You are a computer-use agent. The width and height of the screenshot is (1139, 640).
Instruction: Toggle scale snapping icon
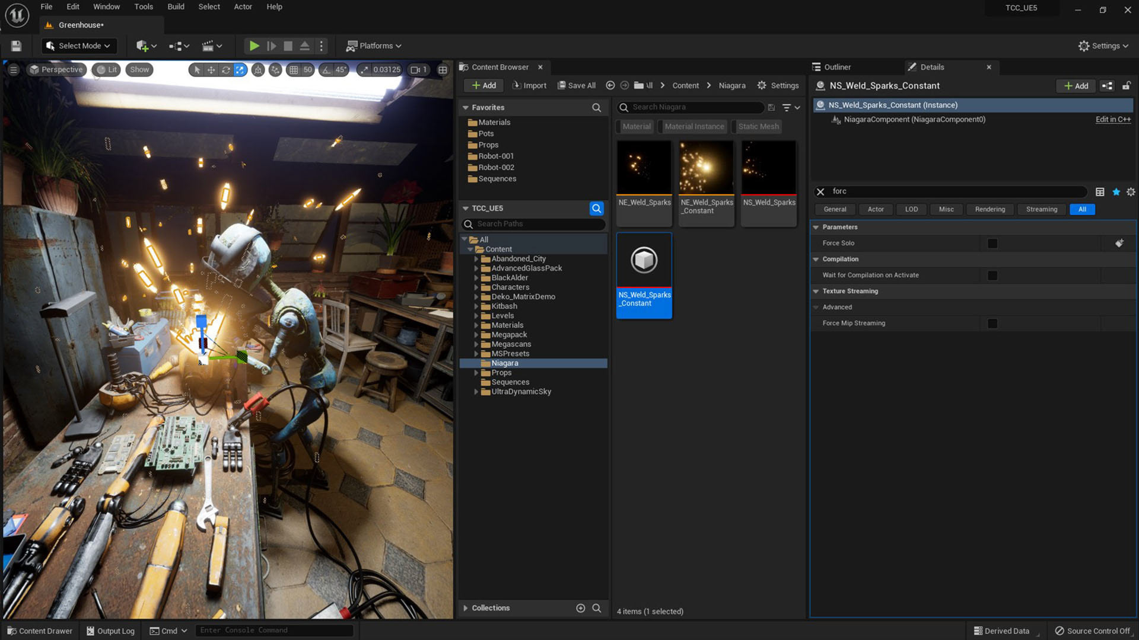click(363, 69)
